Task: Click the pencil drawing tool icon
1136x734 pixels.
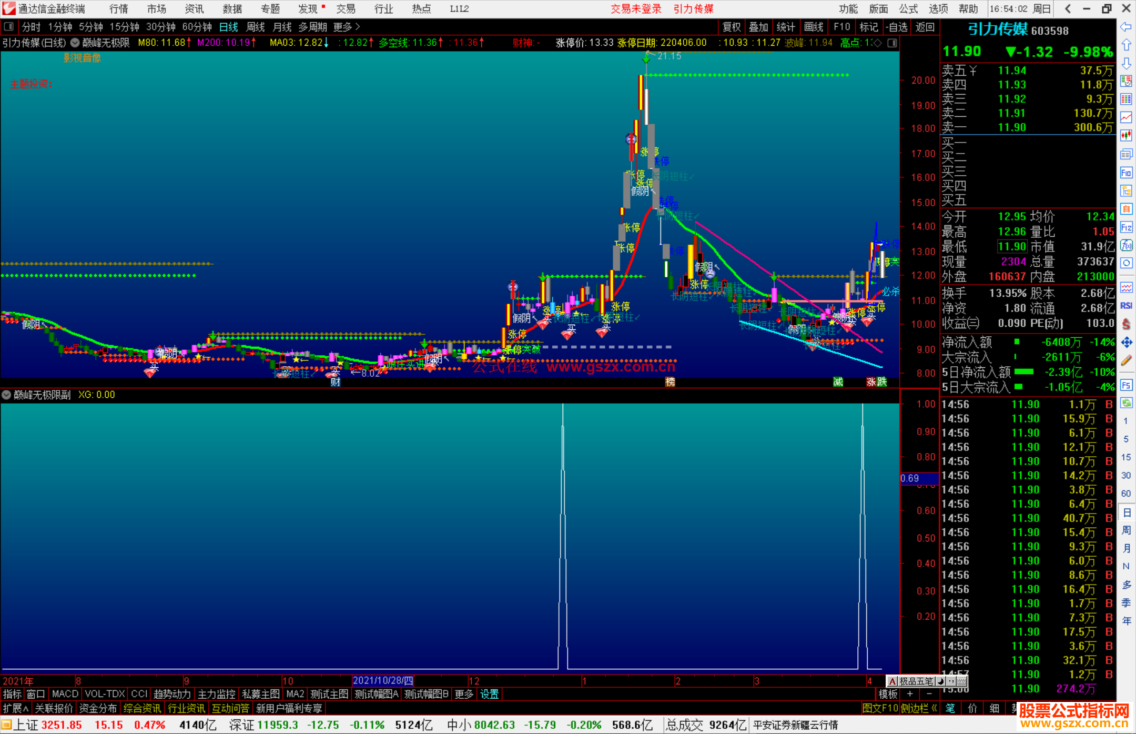Action: coord(1126,360)
